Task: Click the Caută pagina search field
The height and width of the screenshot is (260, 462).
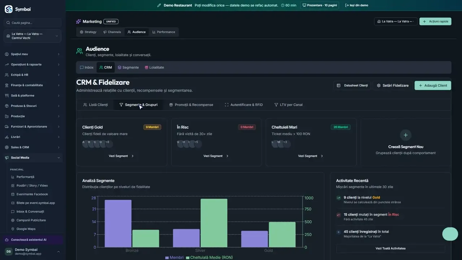Action: click(x=32, y=23)
